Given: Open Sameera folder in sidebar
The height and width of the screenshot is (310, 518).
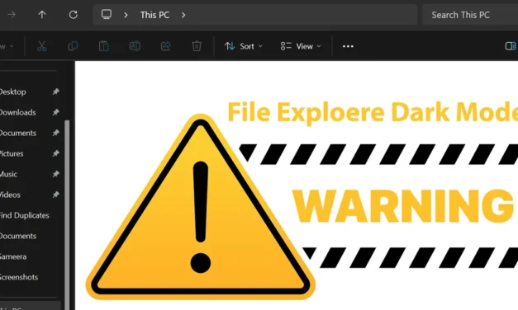Looking at the screenshot, I should 13,256.
